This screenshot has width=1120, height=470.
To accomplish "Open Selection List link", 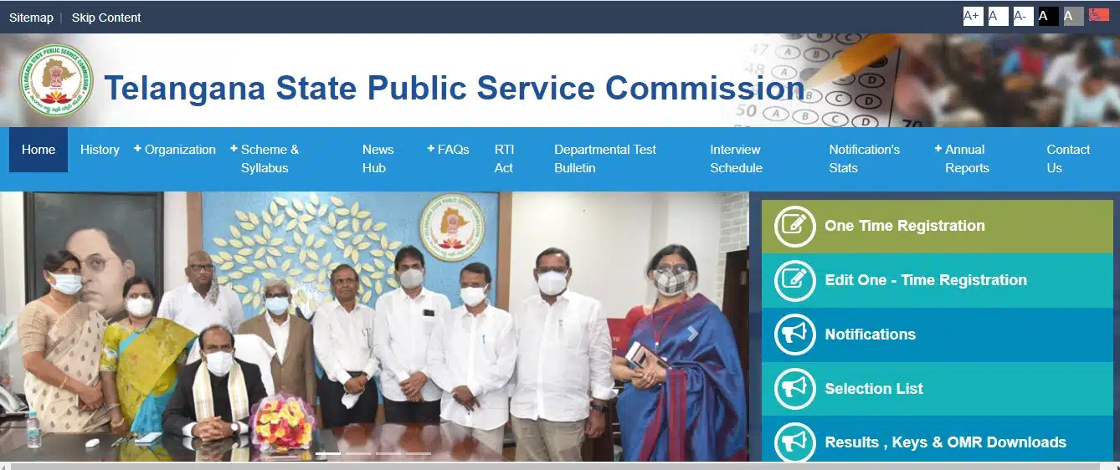I will [937, 389].
